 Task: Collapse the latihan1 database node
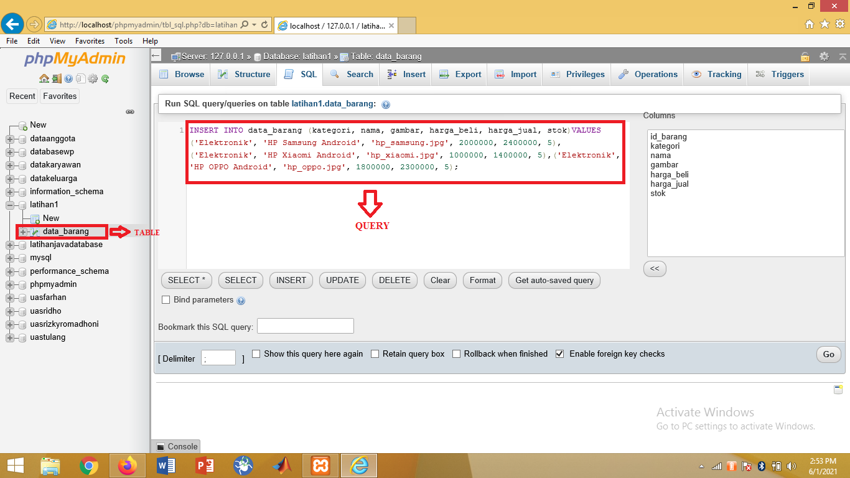[x=10, y=205]
